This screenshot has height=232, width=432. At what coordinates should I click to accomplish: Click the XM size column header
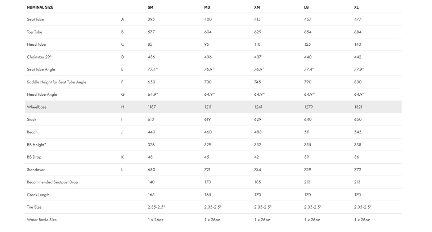coord(257,7)
